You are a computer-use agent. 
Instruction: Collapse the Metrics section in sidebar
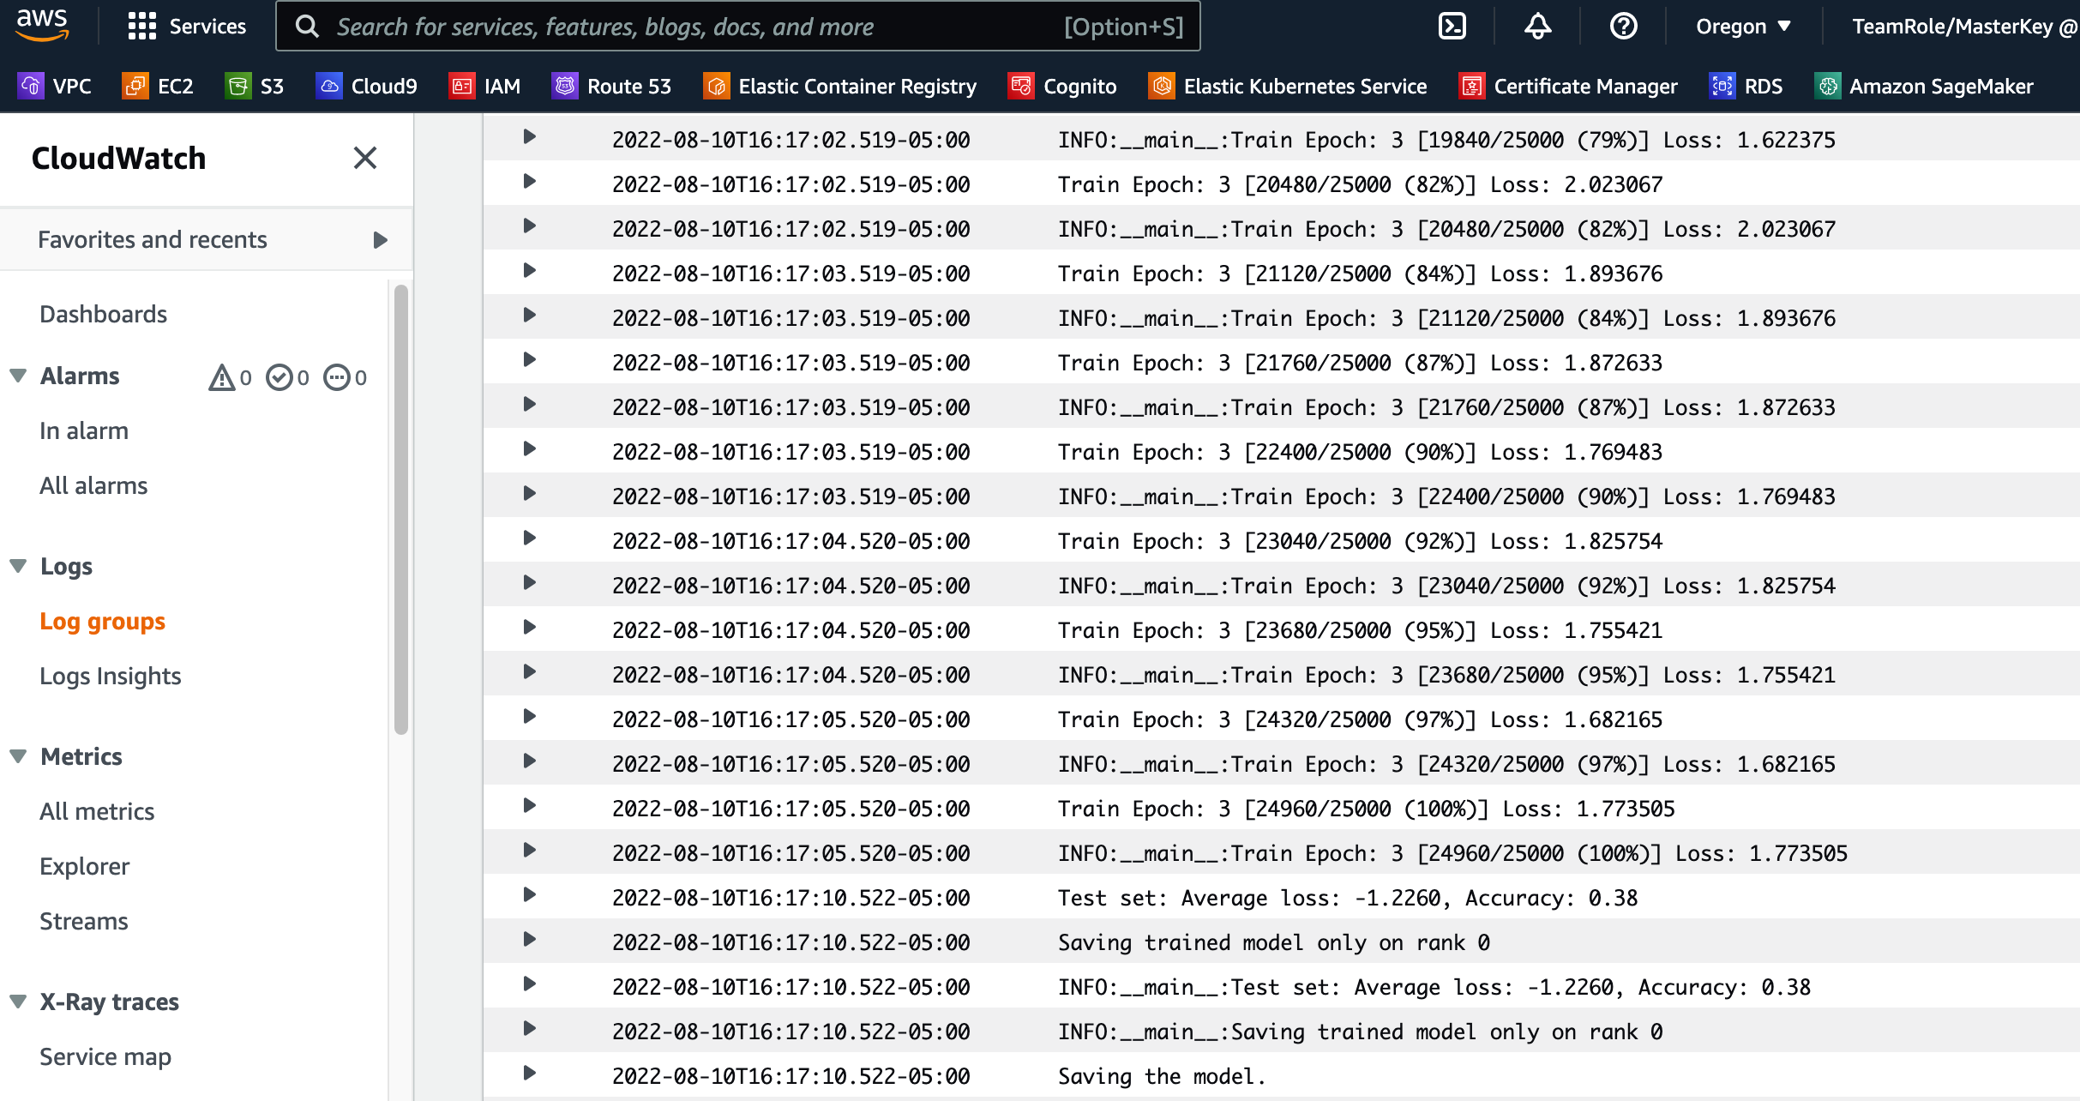point(18,756)
